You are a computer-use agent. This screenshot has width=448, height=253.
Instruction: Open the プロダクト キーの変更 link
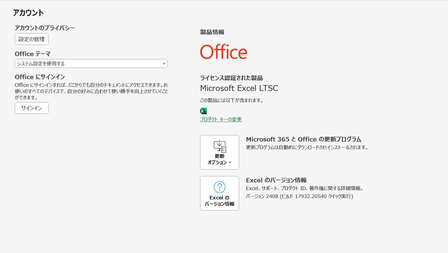[221, 119]
